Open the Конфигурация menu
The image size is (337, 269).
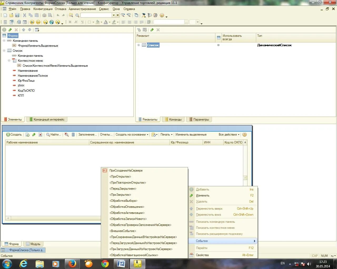coord(43,9)
